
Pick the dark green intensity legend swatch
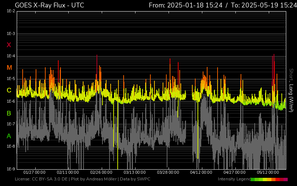[x=253, y=179]
